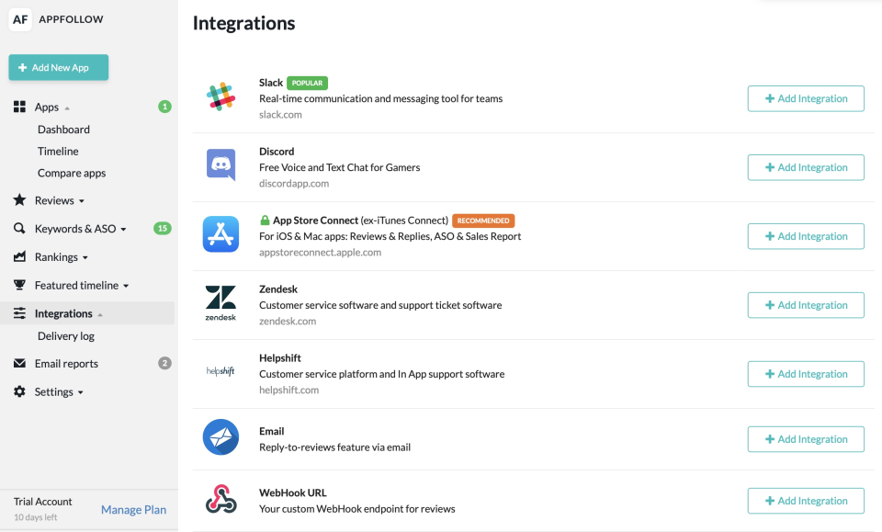
Task: Open the Manage Plan link
Action: 133,509
